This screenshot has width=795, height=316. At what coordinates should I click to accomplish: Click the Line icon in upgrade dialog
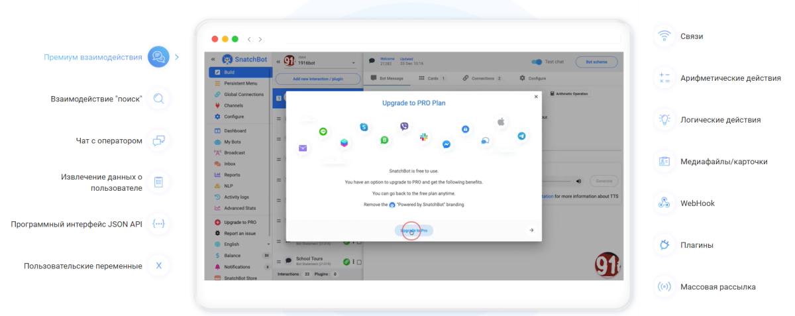click(323, 132)
